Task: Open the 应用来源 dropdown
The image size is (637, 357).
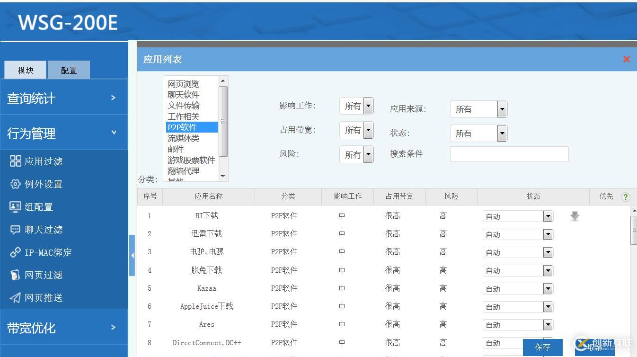Action: coord(478,109)
